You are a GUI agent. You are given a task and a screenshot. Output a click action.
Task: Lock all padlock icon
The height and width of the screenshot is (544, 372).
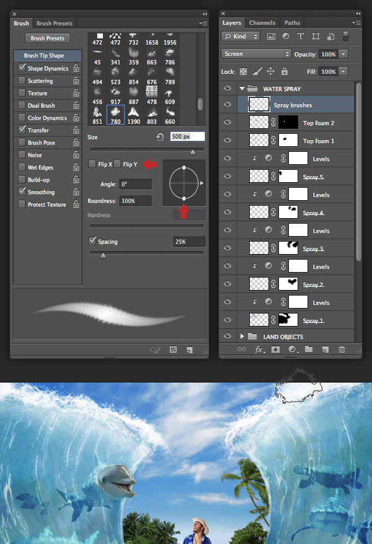point(285,71)
